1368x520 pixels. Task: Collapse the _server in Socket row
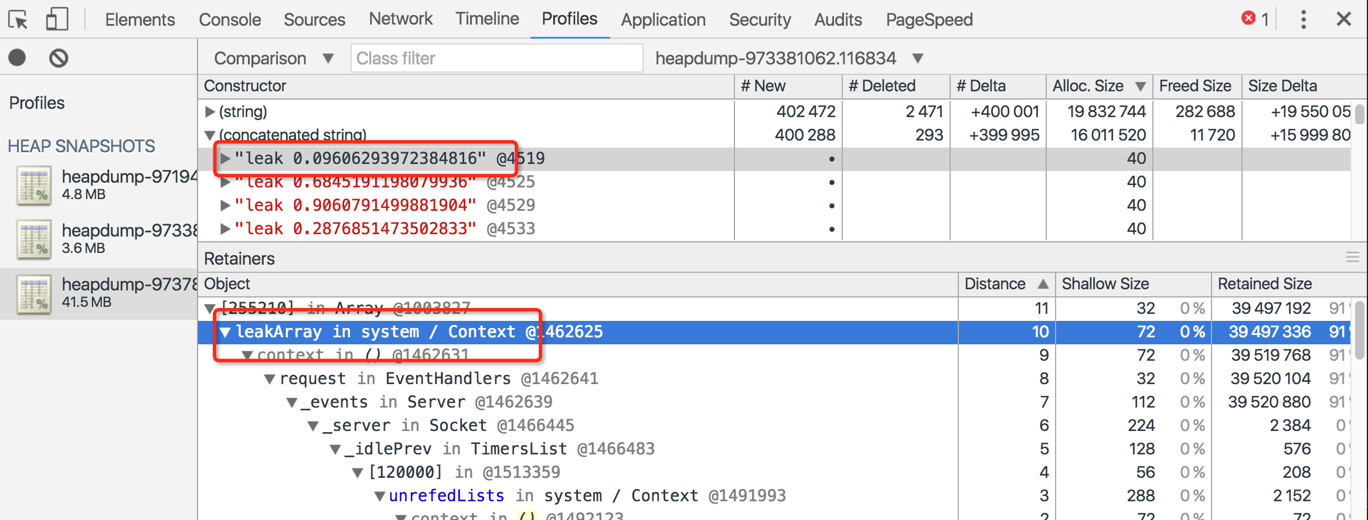(314, 426)
